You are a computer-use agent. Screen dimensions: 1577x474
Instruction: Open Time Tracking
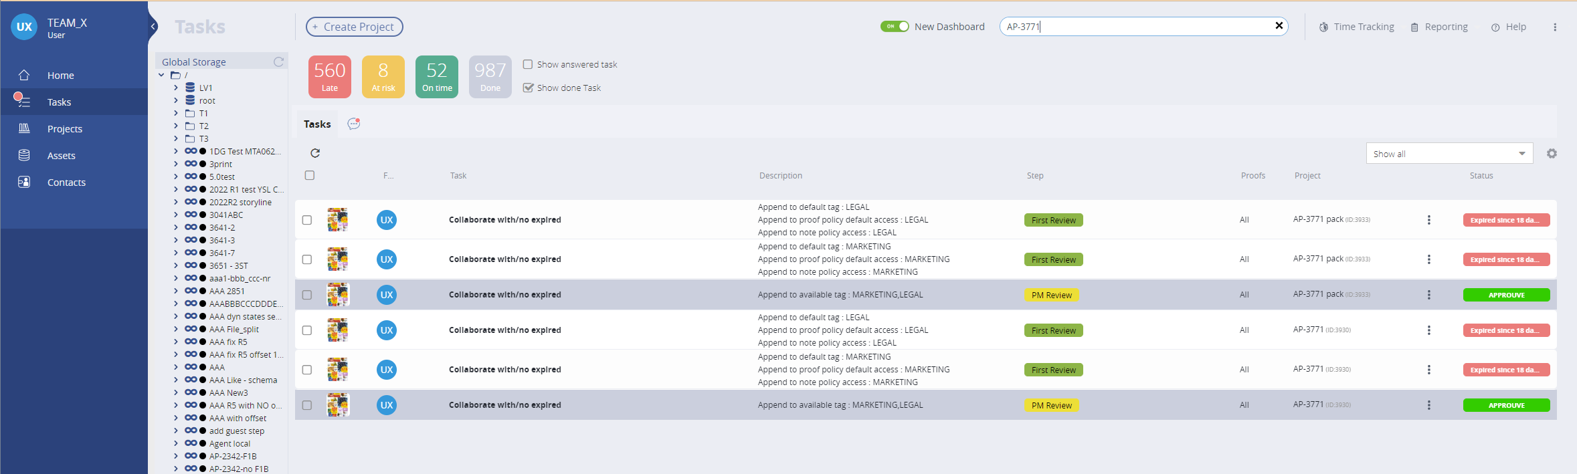coord(1357,27)
